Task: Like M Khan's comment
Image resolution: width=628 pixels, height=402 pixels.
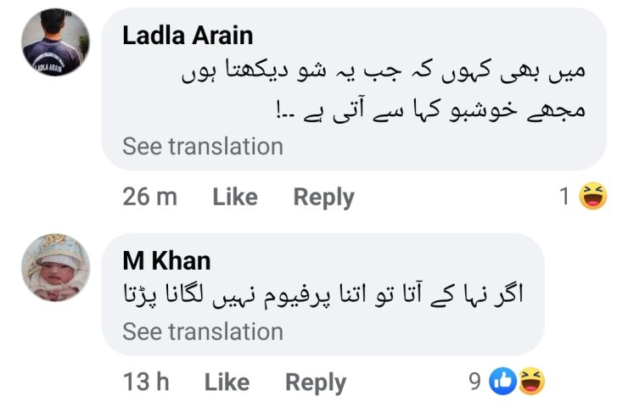Action: 226,382
